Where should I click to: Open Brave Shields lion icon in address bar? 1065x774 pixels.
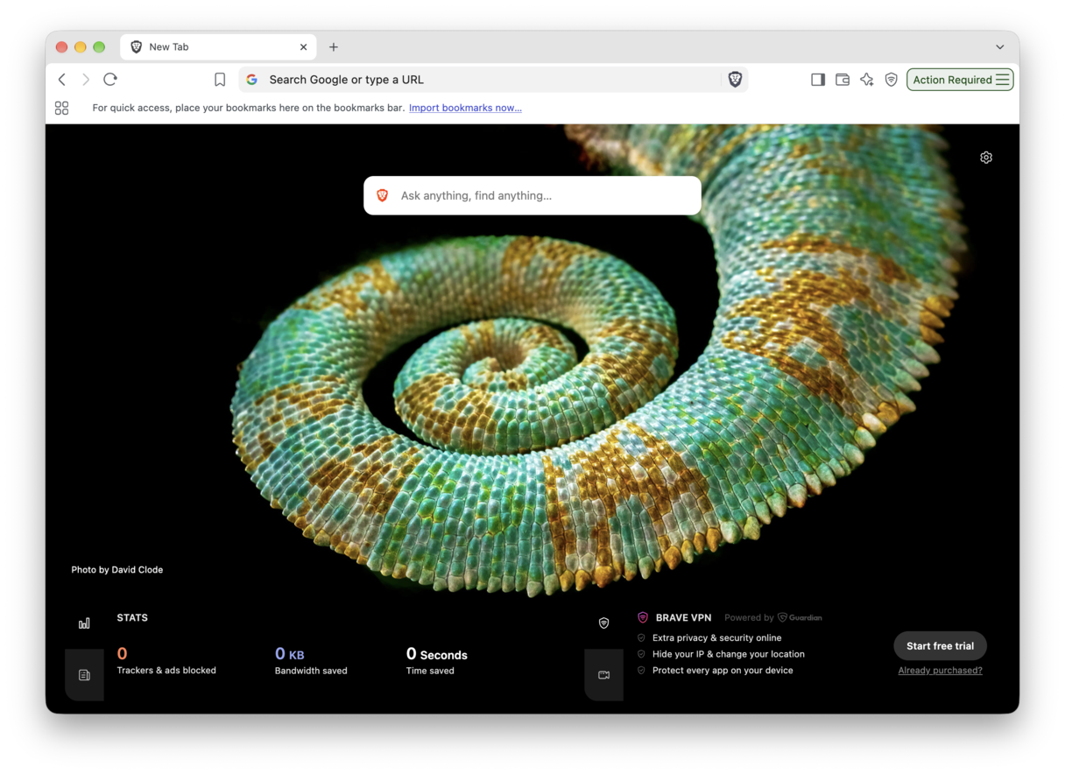click(x=735, y=80)
